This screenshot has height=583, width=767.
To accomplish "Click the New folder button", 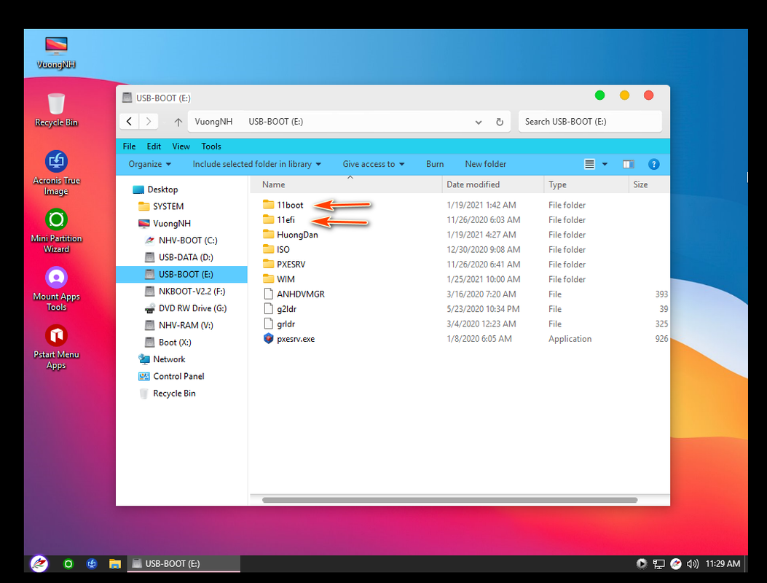I will click(x=485, y=164).
